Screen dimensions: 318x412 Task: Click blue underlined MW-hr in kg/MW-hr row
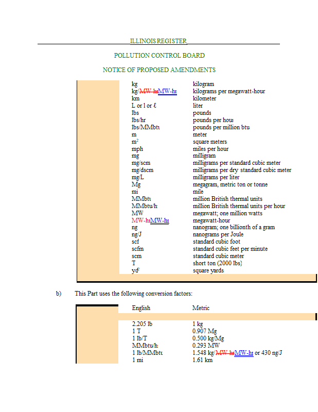click(167, 91)
